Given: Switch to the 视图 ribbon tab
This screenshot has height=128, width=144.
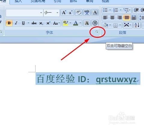Looking at the screenshot, I should coord(105,1).
